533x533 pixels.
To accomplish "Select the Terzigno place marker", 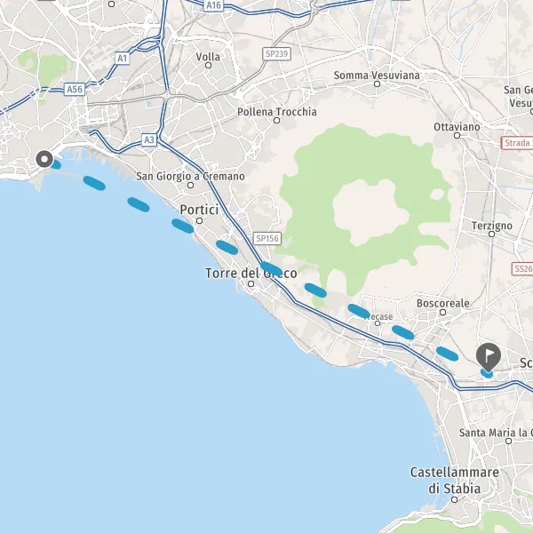I will coord(491,234).
